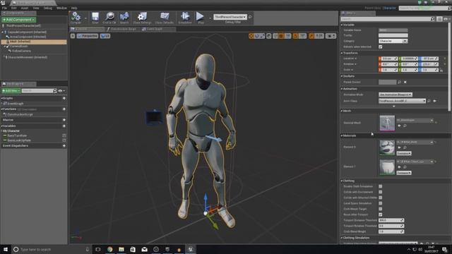Click the translate gizmo mode icon in viewport

(251, 36)
